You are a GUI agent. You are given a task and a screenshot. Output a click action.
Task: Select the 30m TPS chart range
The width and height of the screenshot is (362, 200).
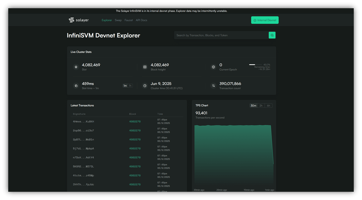pos(253,106)
